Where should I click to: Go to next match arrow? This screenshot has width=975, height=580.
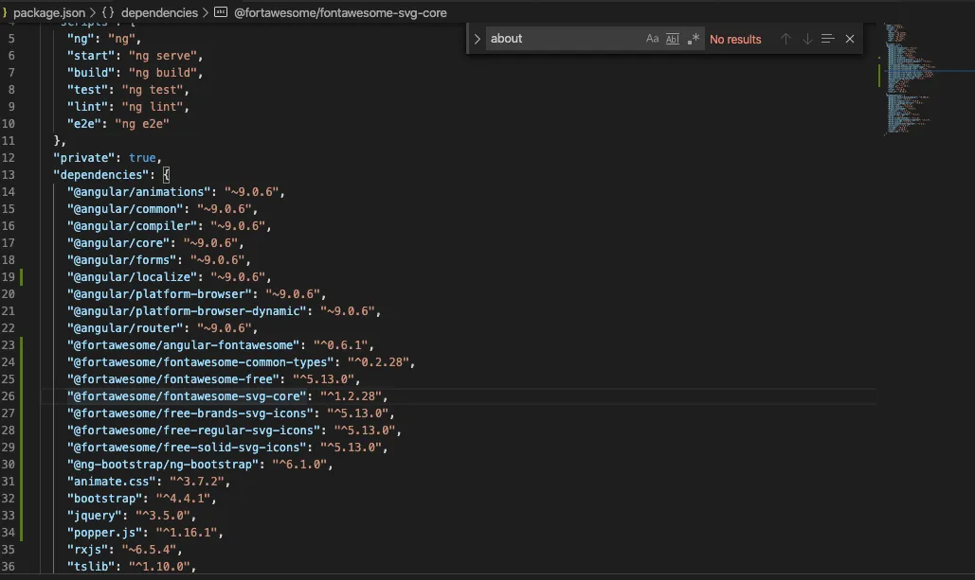tap(807, 39)
